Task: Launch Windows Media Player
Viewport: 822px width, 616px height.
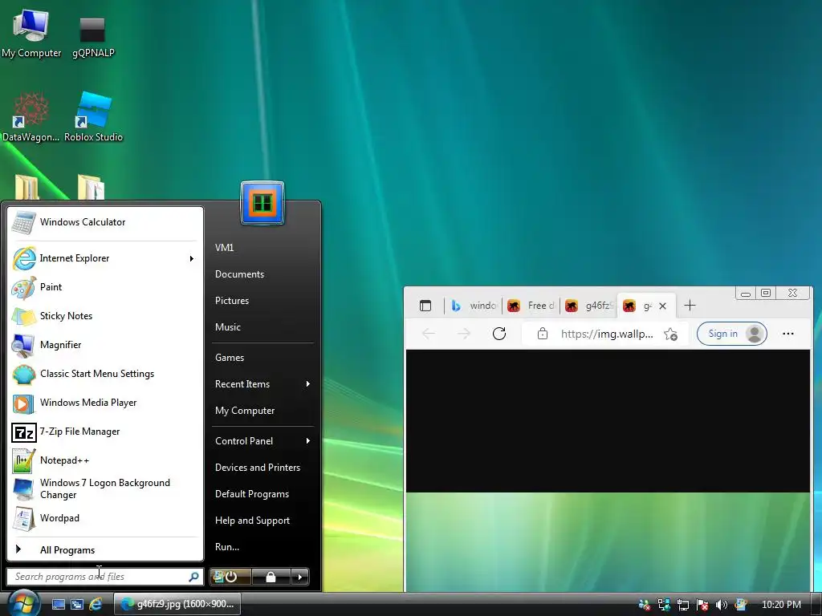Action: coord(105,403)
